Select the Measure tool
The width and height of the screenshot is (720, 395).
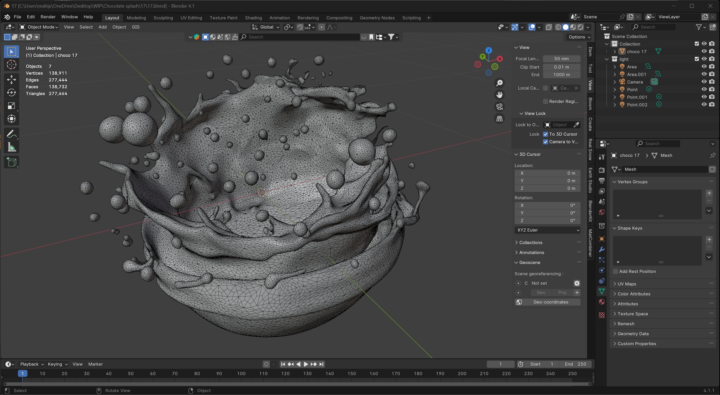pos(12,147)
